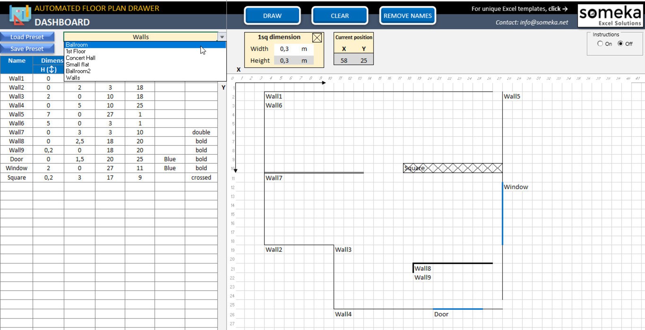Open the preset dropdown arrow
The width and height of the screenshot is (645, 330).
[222, 37]
